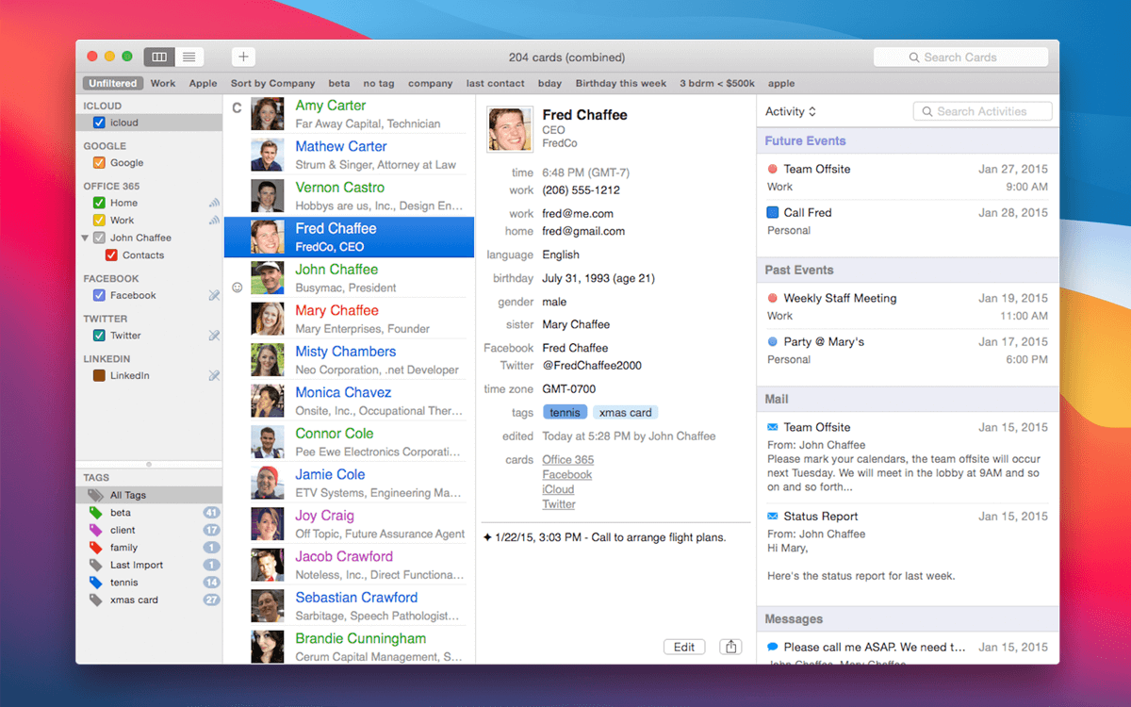Switch to the column view layout
The width and height of the screenshot is (1131, 707).
tap(159, 58)
